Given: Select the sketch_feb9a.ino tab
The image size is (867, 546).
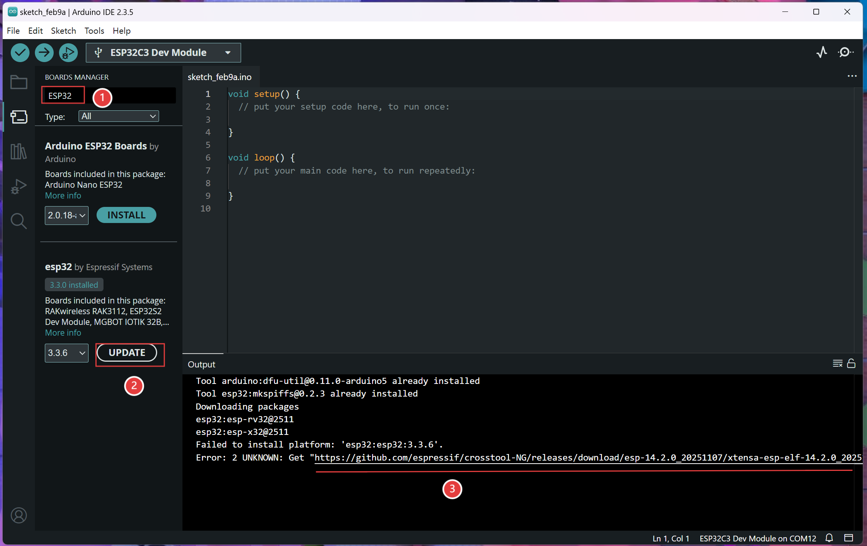Looking at the screenshot, I should 220,77.
